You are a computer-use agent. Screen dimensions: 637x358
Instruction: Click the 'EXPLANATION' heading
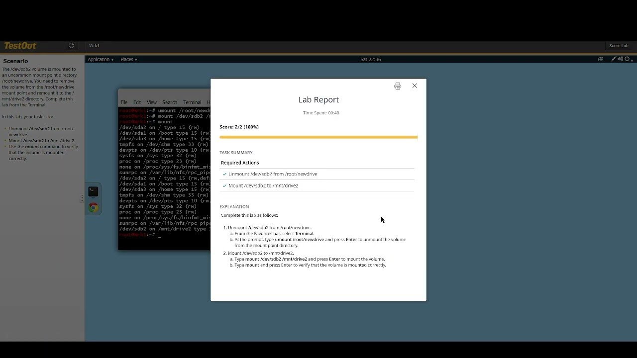coord(234,206)
